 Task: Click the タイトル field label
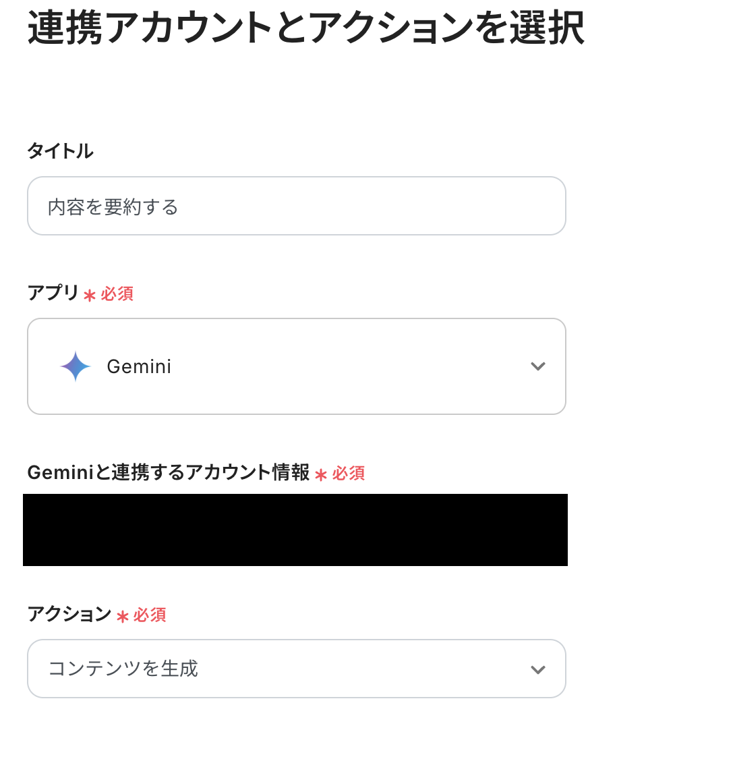(60, 151)
